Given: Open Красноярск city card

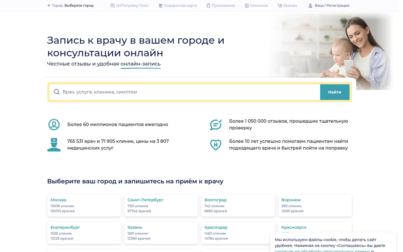Looking at the screenshot, I should click(x=315, y=227).
